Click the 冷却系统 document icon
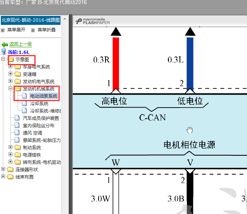 (25, 103)
